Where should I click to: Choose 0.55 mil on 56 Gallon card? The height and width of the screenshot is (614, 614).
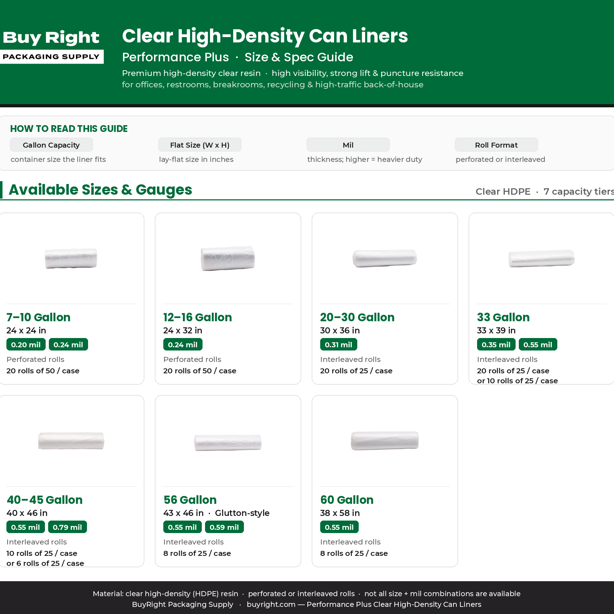click(183, 527)
